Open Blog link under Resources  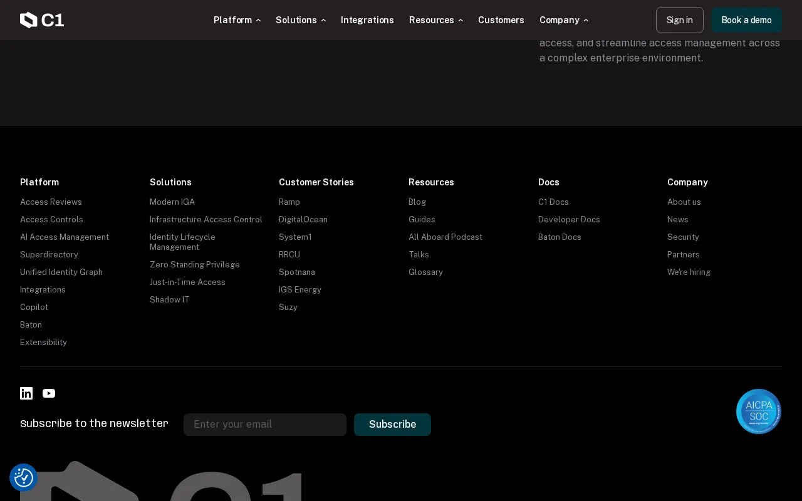[417, 202]
